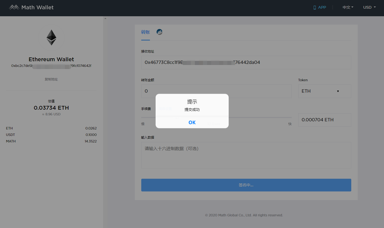Select the USDT balance row 0.1000
The image size is (384, 228).
tap(51, 135)
